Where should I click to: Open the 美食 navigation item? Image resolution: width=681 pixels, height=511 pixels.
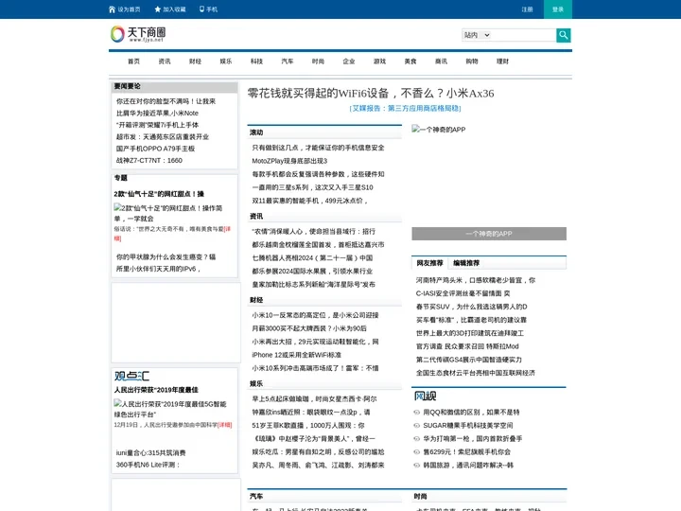tap(410, 62)
